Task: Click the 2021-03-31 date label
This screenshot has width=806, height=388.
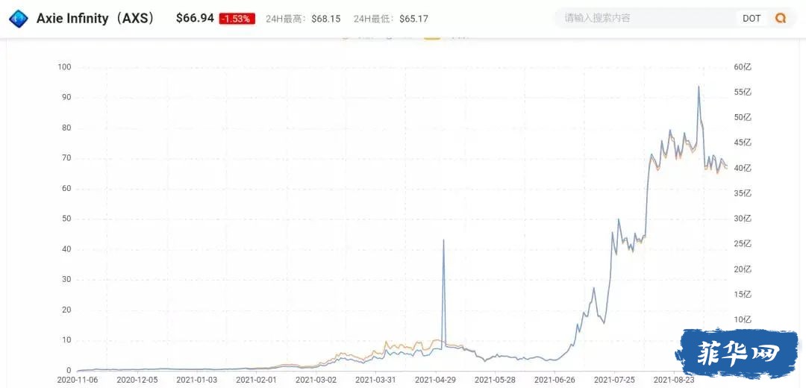Action: [x=375, y=381]
